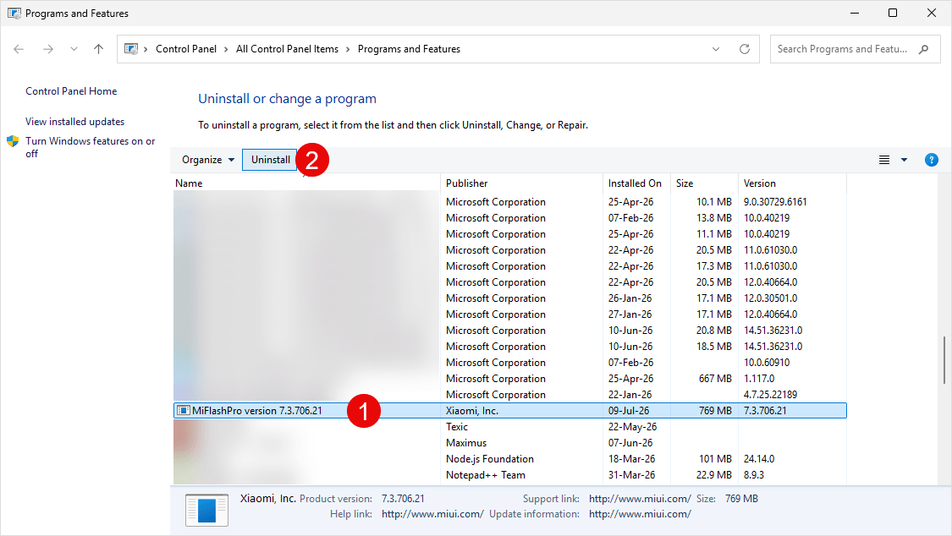The image size is (952, 536).
Task: Refresh the Programs and Features list
Action: click(x=745, y=49)
